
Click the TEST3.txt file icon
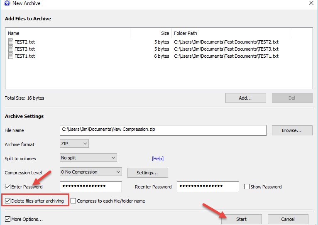click(11, 49)
